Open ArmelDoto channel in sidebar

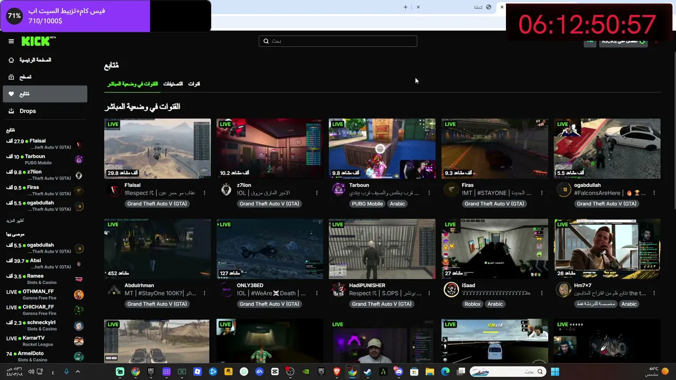coord(45,356)
